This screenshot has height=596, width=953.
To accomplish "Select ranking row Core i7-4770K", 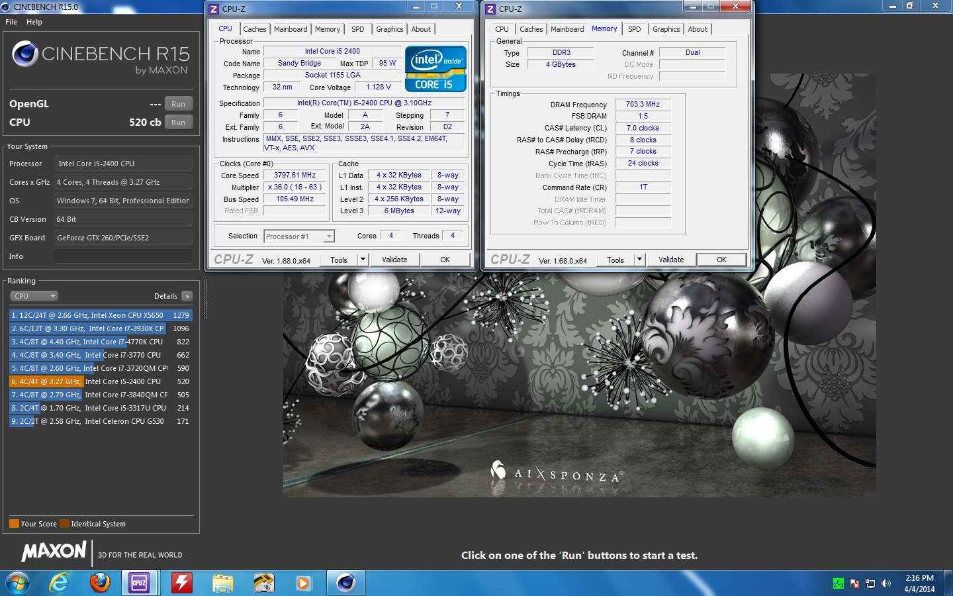I will 101,342.
